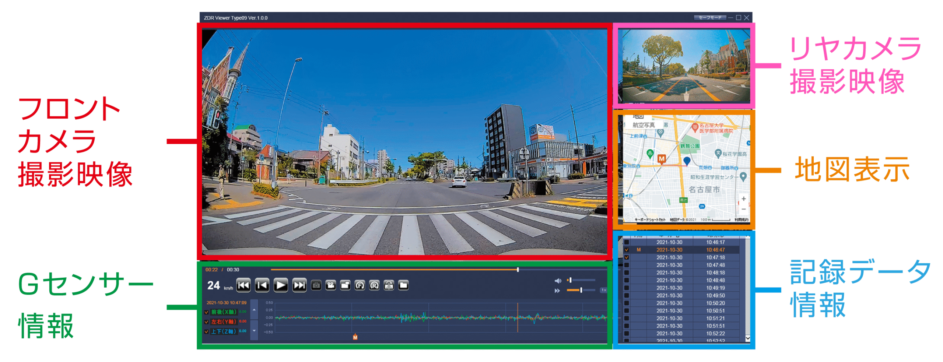Image resolution: width=943 pixels, height=362 pixels.
Task: Switch map to 航空写真 view
Action: pyautogui.click(x=644, y=125)
